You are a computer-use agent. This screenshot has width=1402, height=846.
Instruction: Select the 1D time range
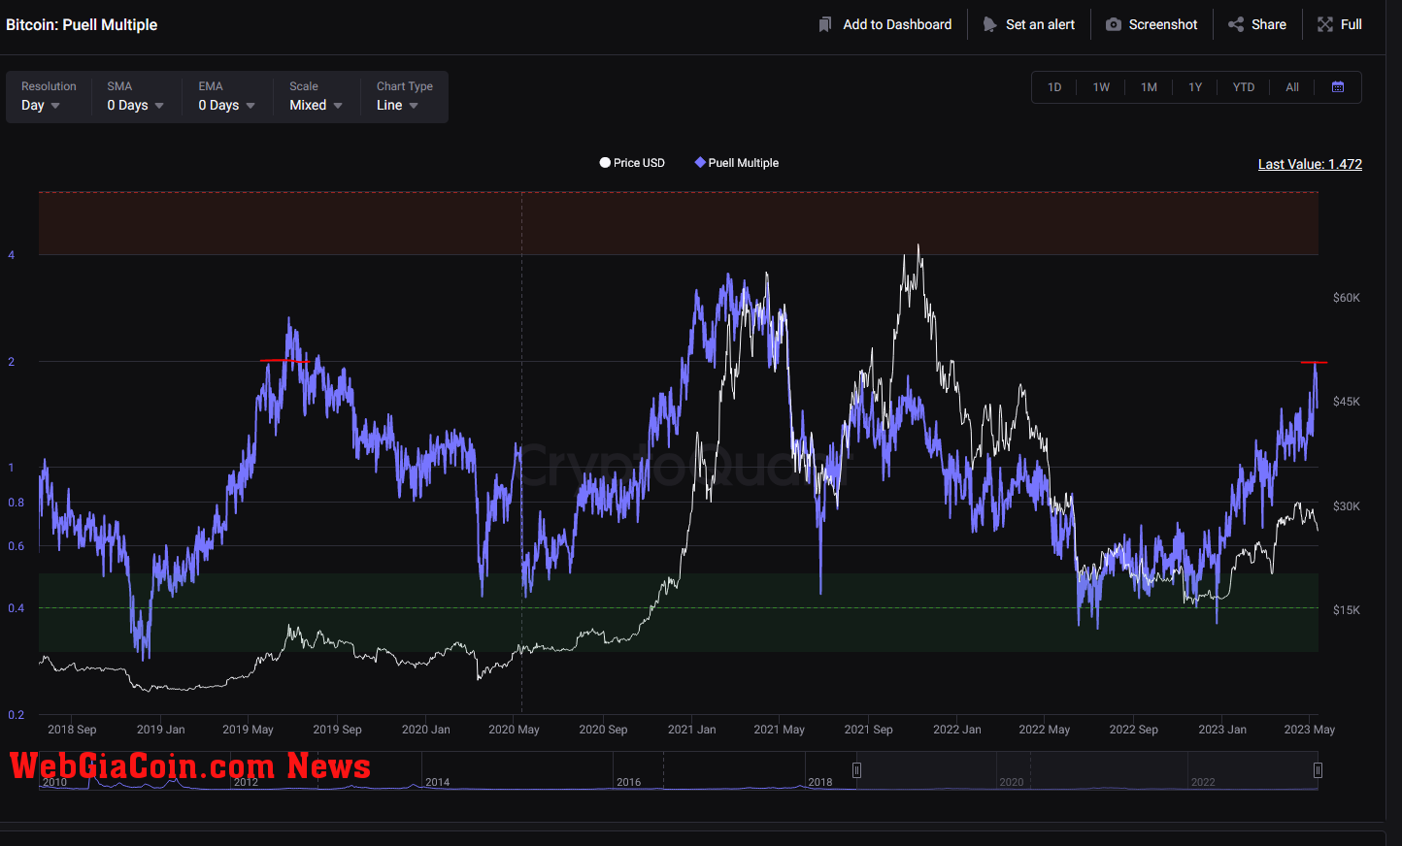click(x=1054, y=87)
